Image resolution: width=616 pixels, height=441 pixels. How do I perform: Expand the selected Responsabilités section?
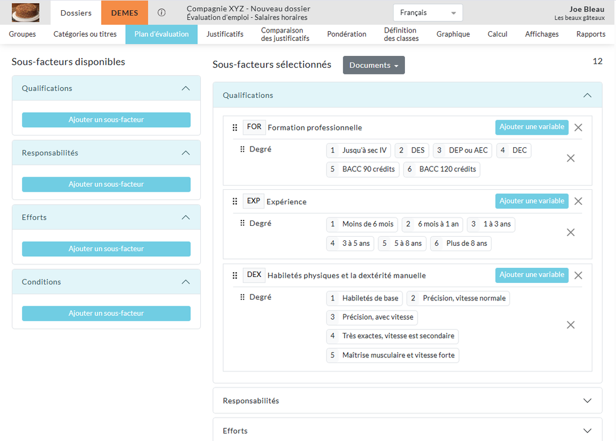pyautogui.click(x=587, y=401)
